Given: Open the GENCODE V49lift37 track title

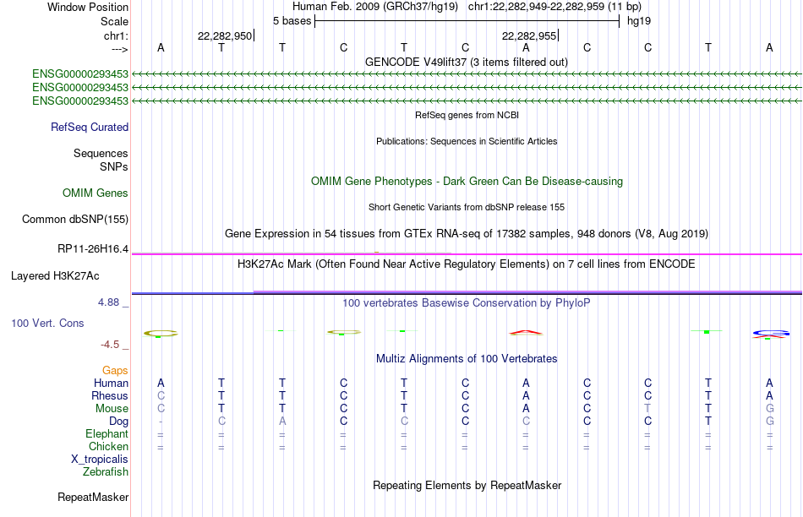Looking at the screenshot, I should click(466, 62).
